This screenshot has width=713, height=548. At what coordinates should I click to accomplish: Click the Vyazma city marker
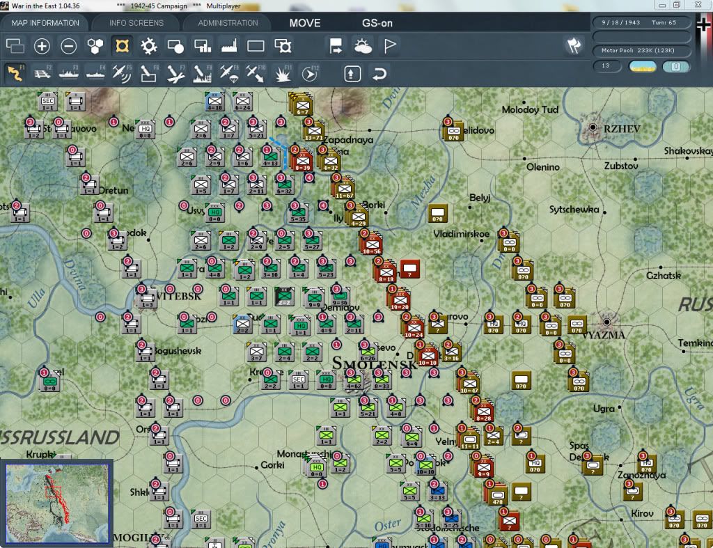coord(606,322)
